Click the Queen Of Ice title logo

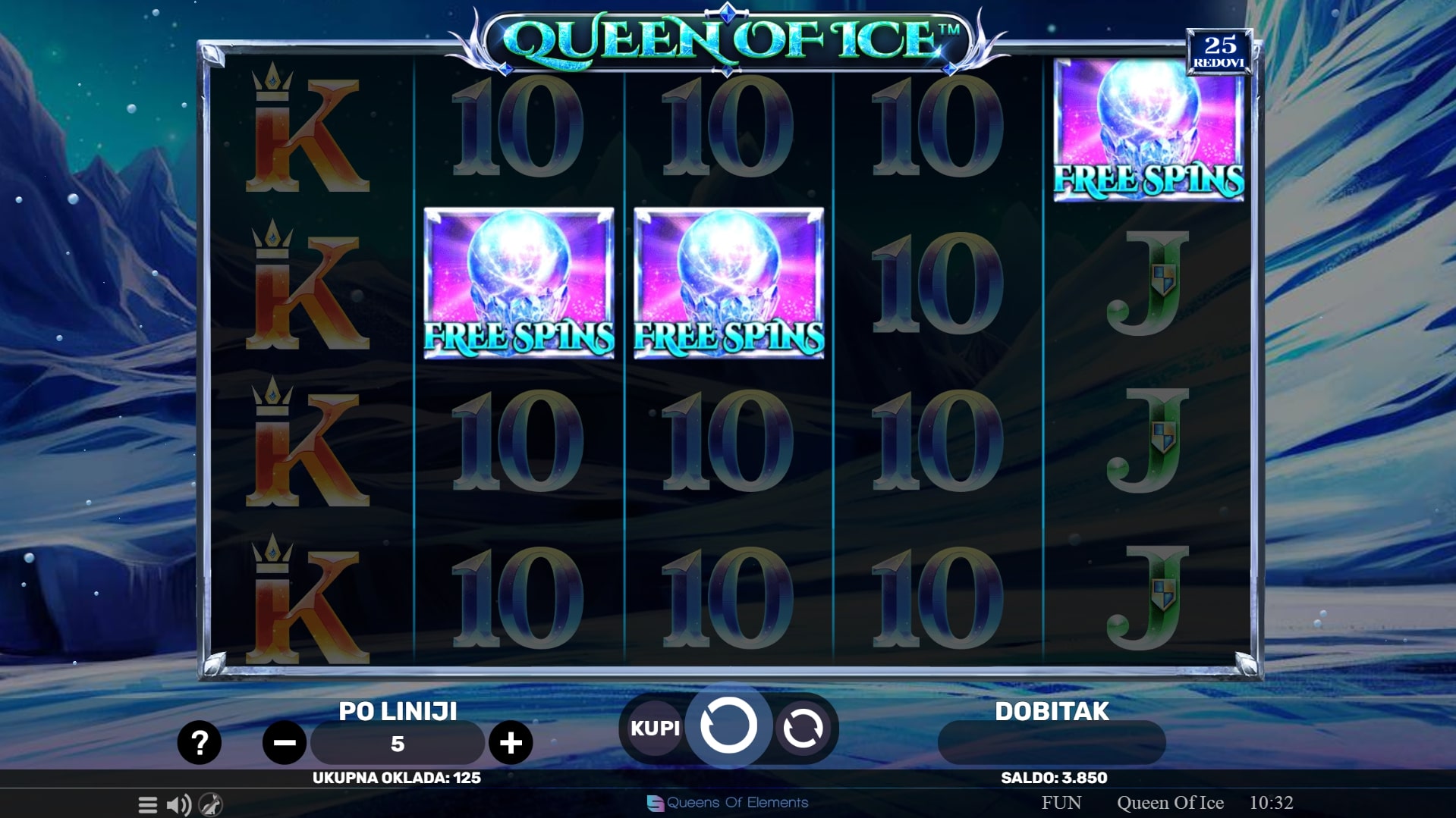point(727,39)
